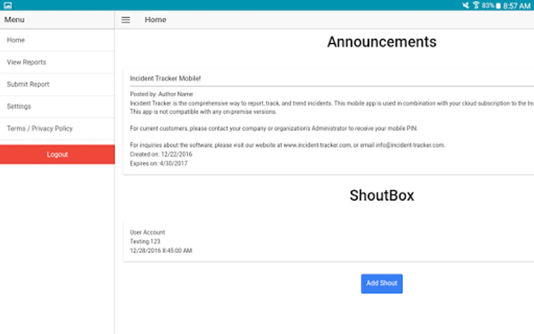Click the 'Posted by: Author Name' line
The height and width of the screenshot is (334, 534).
pyautogui.click(x=161, y=94)
